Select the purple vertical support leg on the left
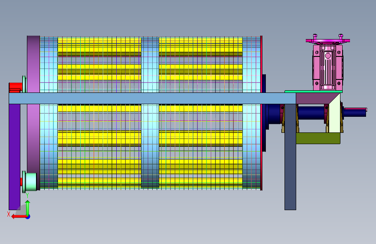The image size is (376, 244). (x=14, y=157)
